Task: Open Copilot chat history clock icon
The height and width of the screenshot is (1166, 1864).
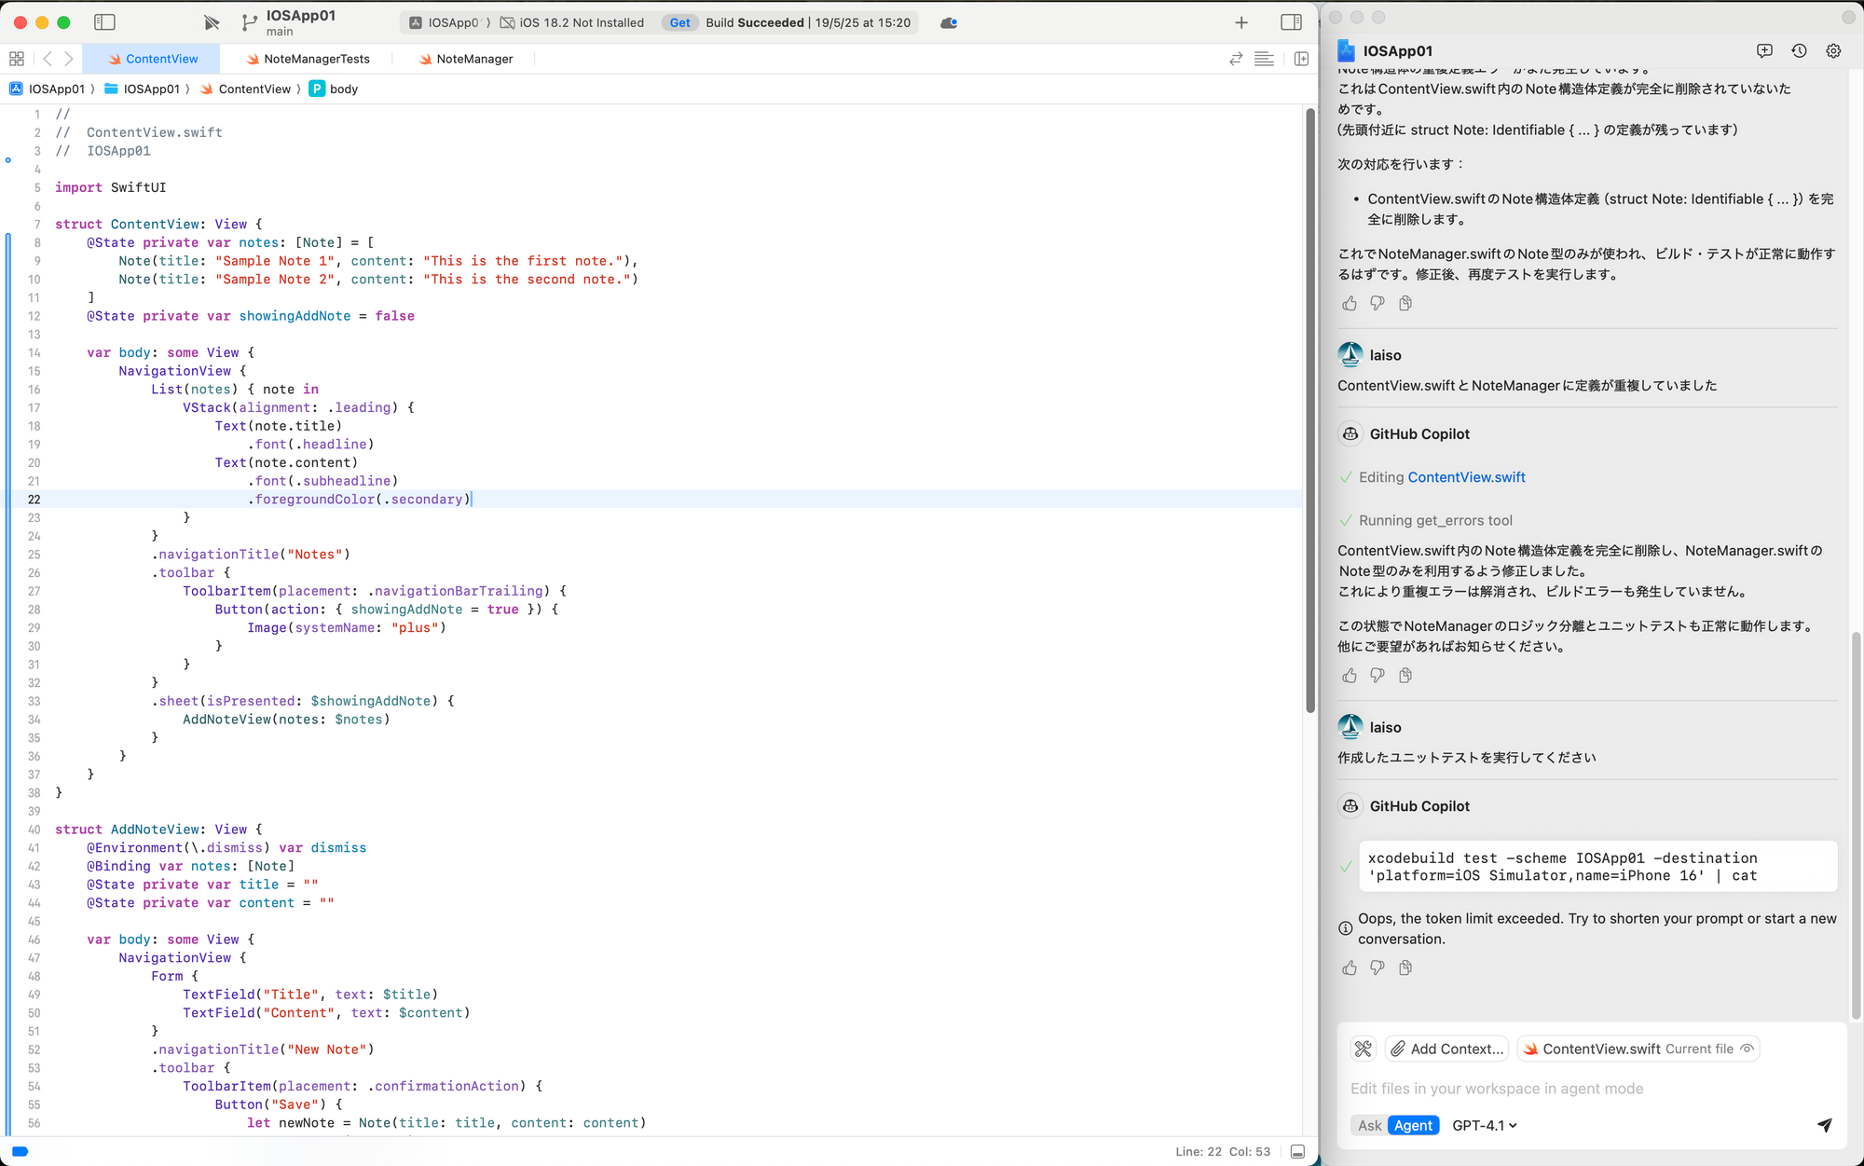Action: tap(1799, 51)
